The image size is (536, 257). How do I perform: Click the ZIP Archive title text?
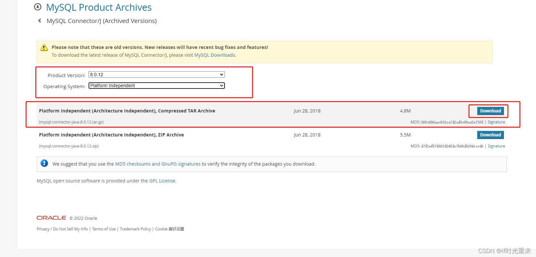[x=111, y=135]
